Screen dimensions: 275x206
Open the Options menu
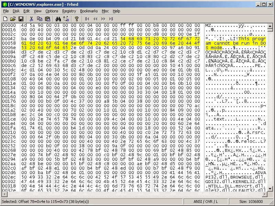[x=52, y=11]
